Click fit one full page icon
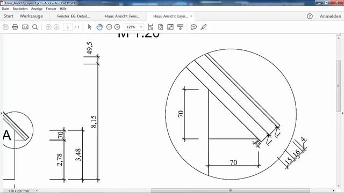 point(161,27)
